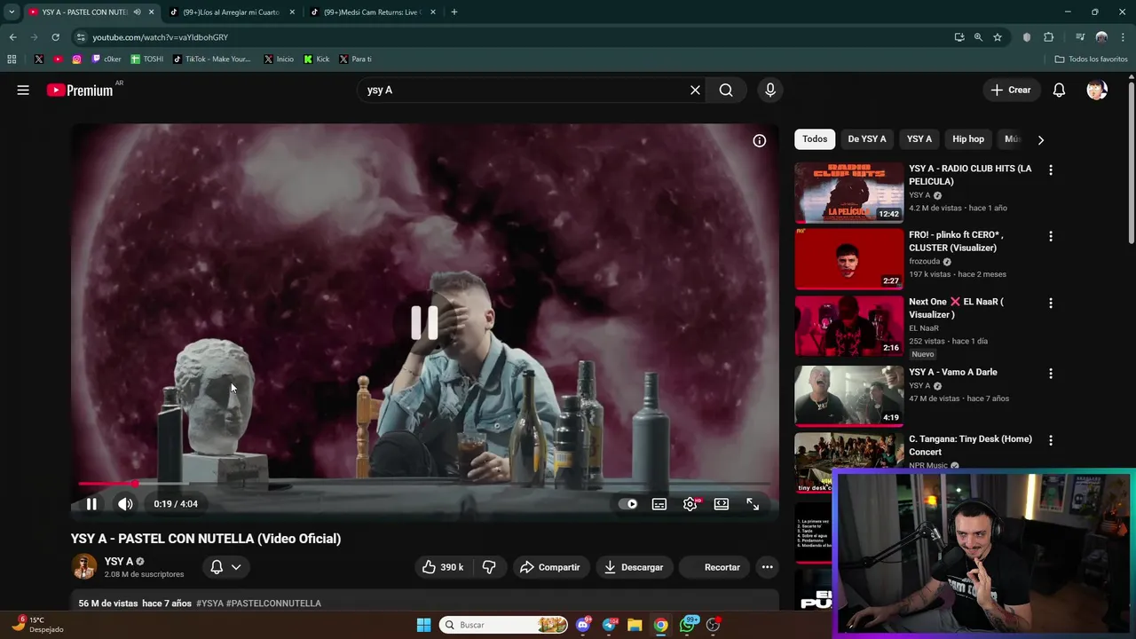Open YSY A - Vamo A Darle thumbnail
Image resolution: width=1136 pixels, height=639 pixels.
coord(849,396)
